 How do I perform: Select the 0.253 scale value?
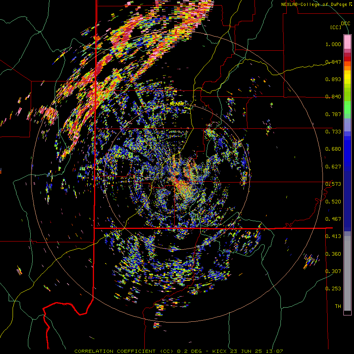coord(333,288)
